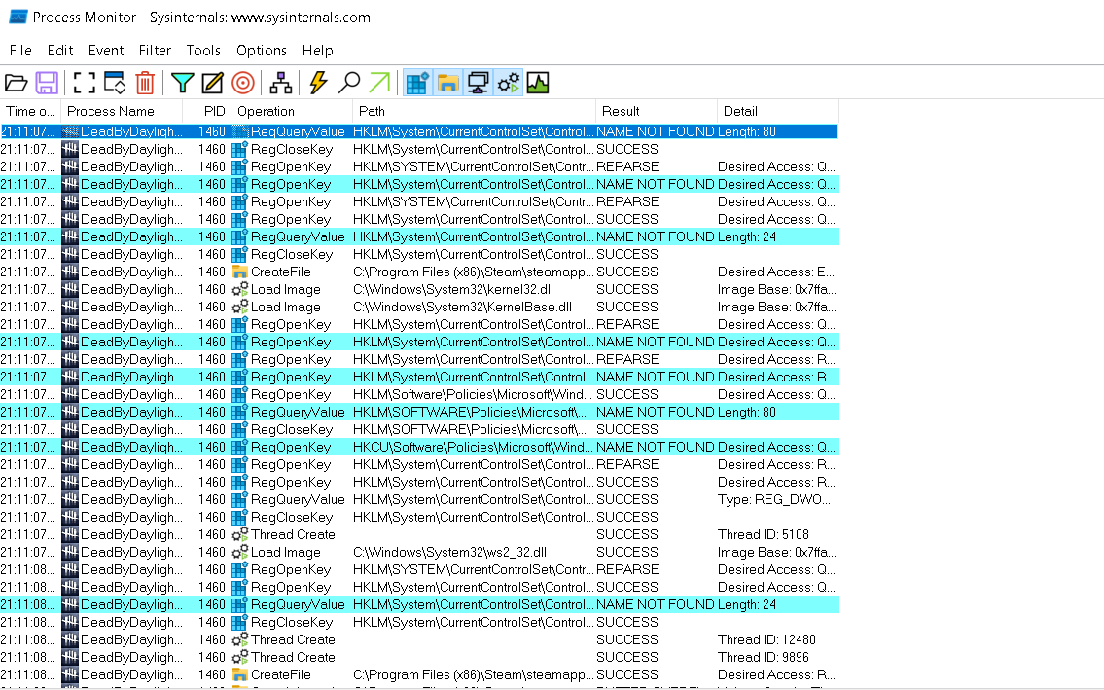Open the File menu
Viewport: 1104px width, 690px height.
click(20, 51)
